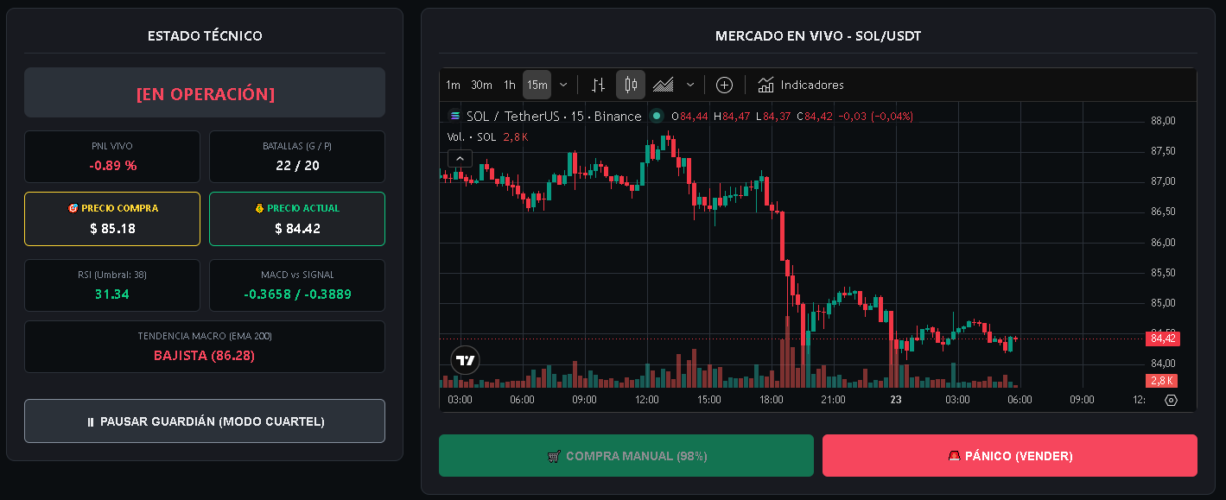Select the area chart style icon
Viewport: 1226px width, 500px height.
coord(664,85)
